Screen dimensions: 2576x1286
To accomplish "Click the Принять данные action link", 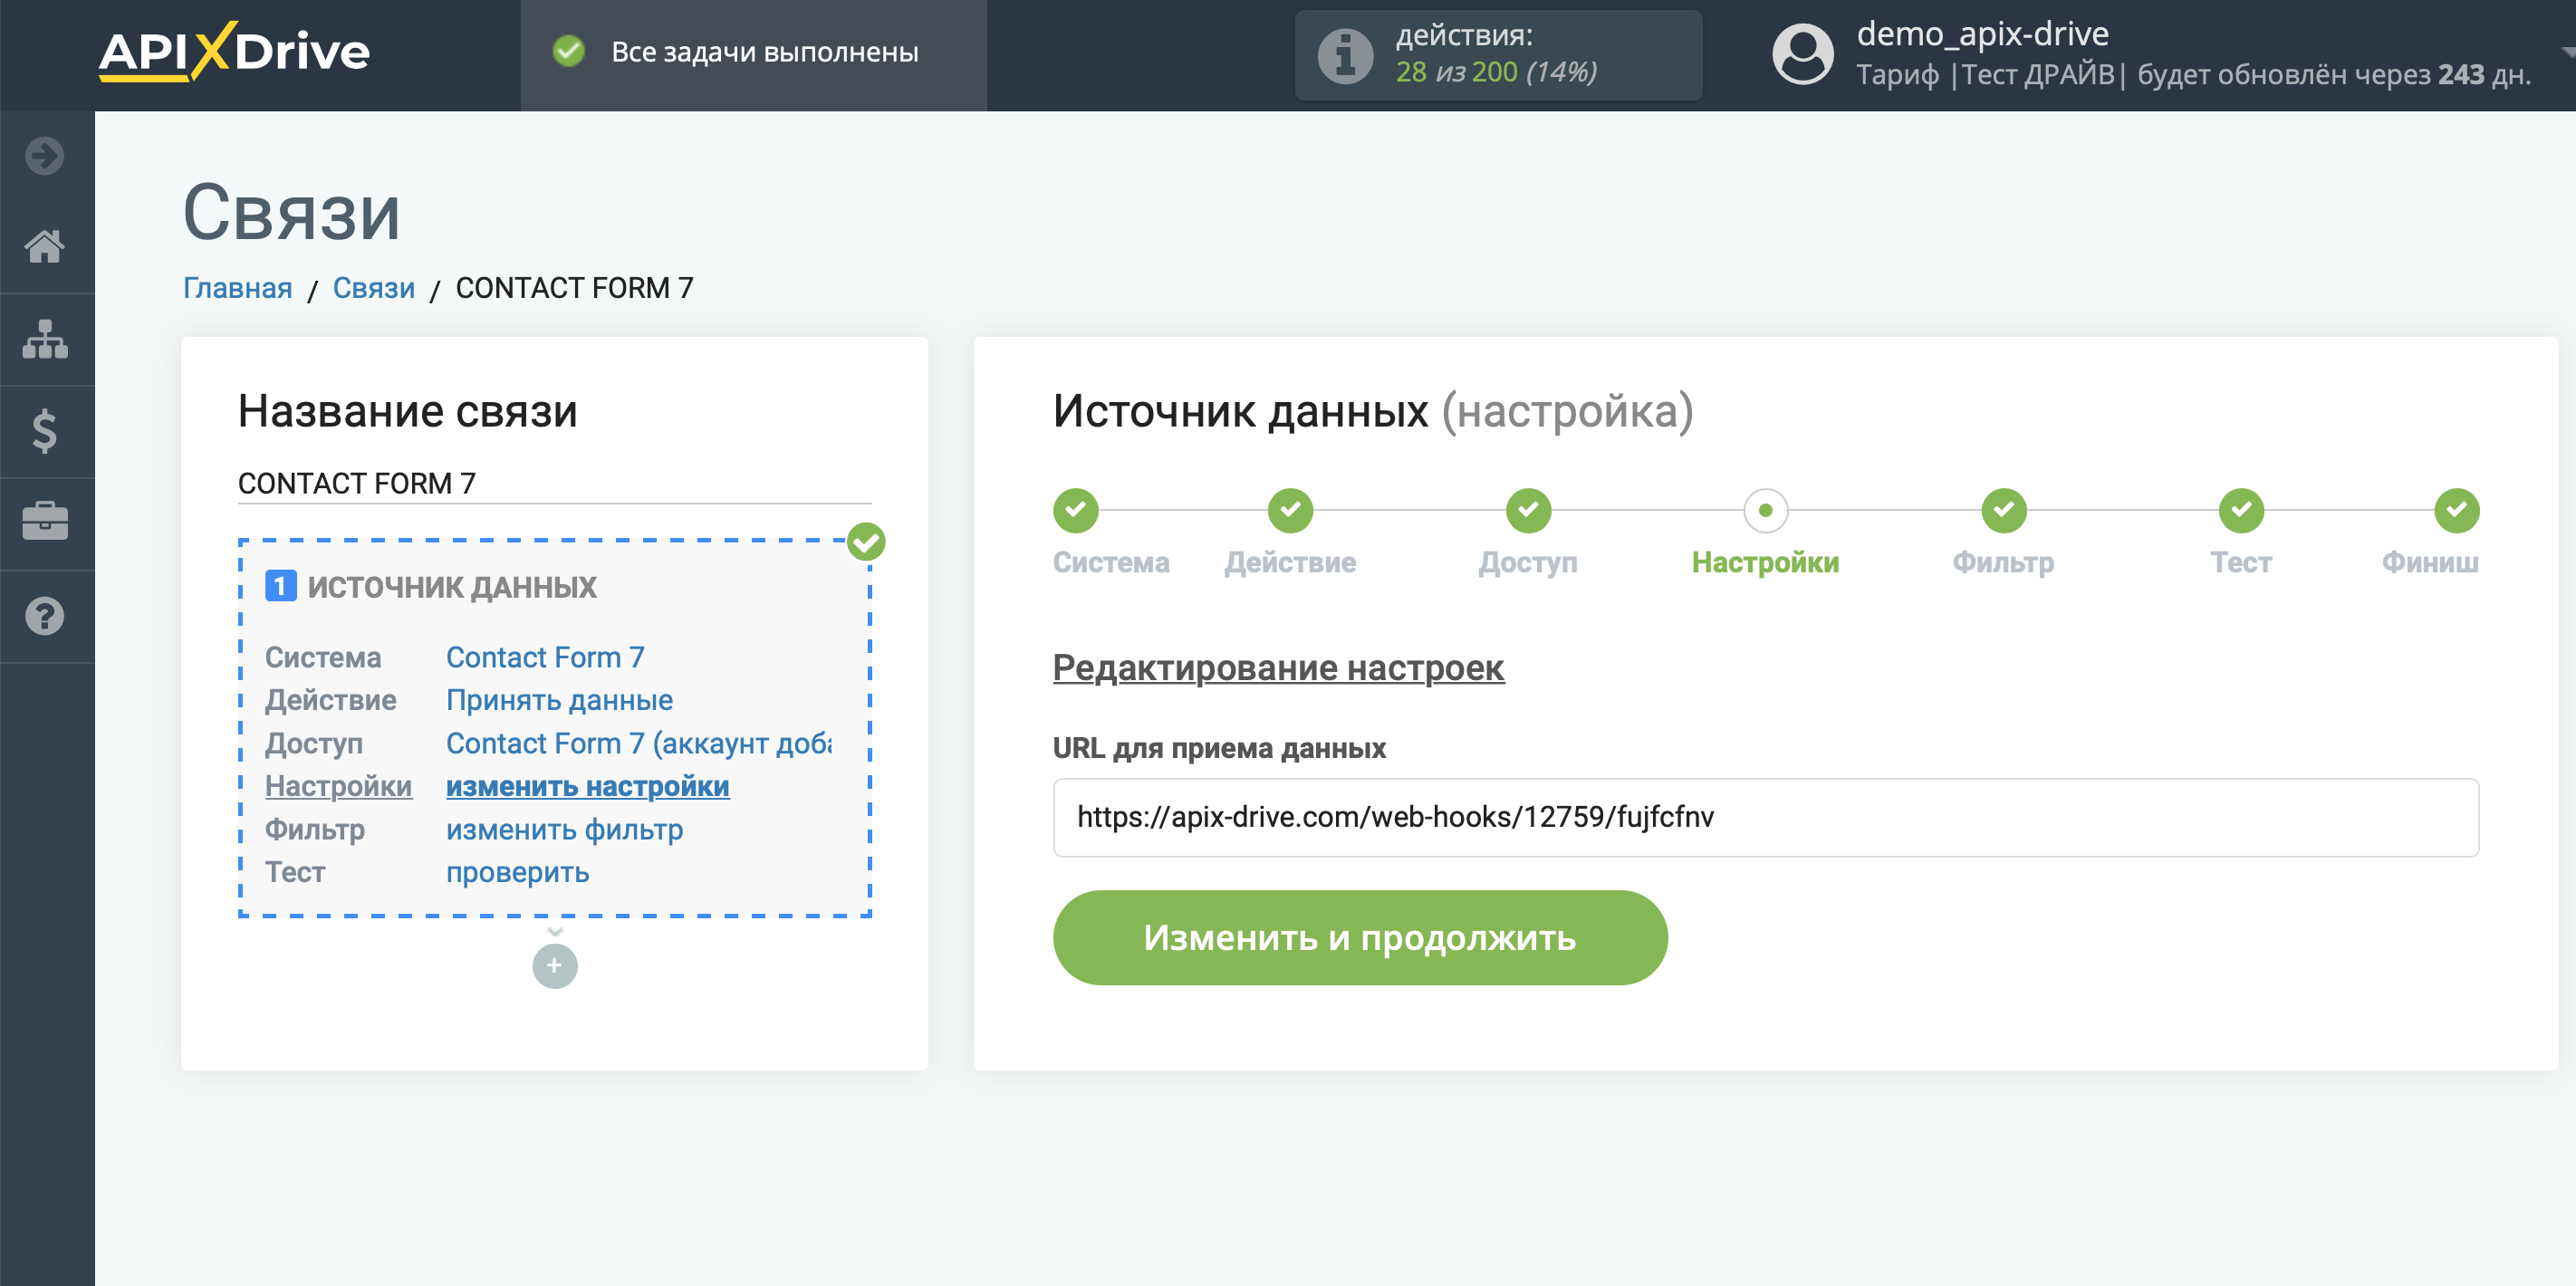I will click(559, 700).
